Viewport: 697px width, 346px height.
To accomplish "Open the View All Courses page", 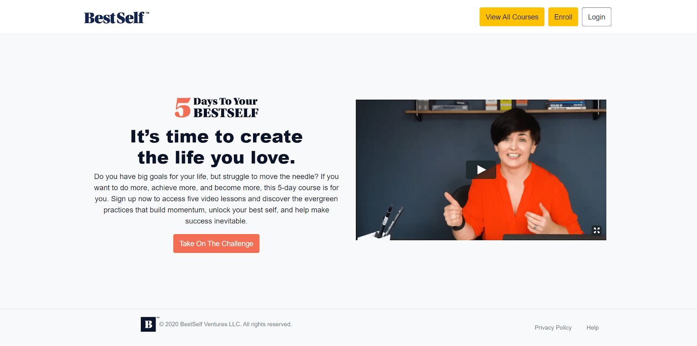I will click(512, 17).
